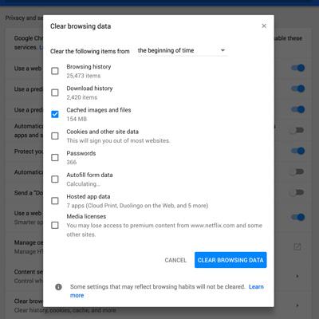The width and height of the screenshot is (319, 319).
Task: Check the Media licenses checkbox
Action: [55, 226]
